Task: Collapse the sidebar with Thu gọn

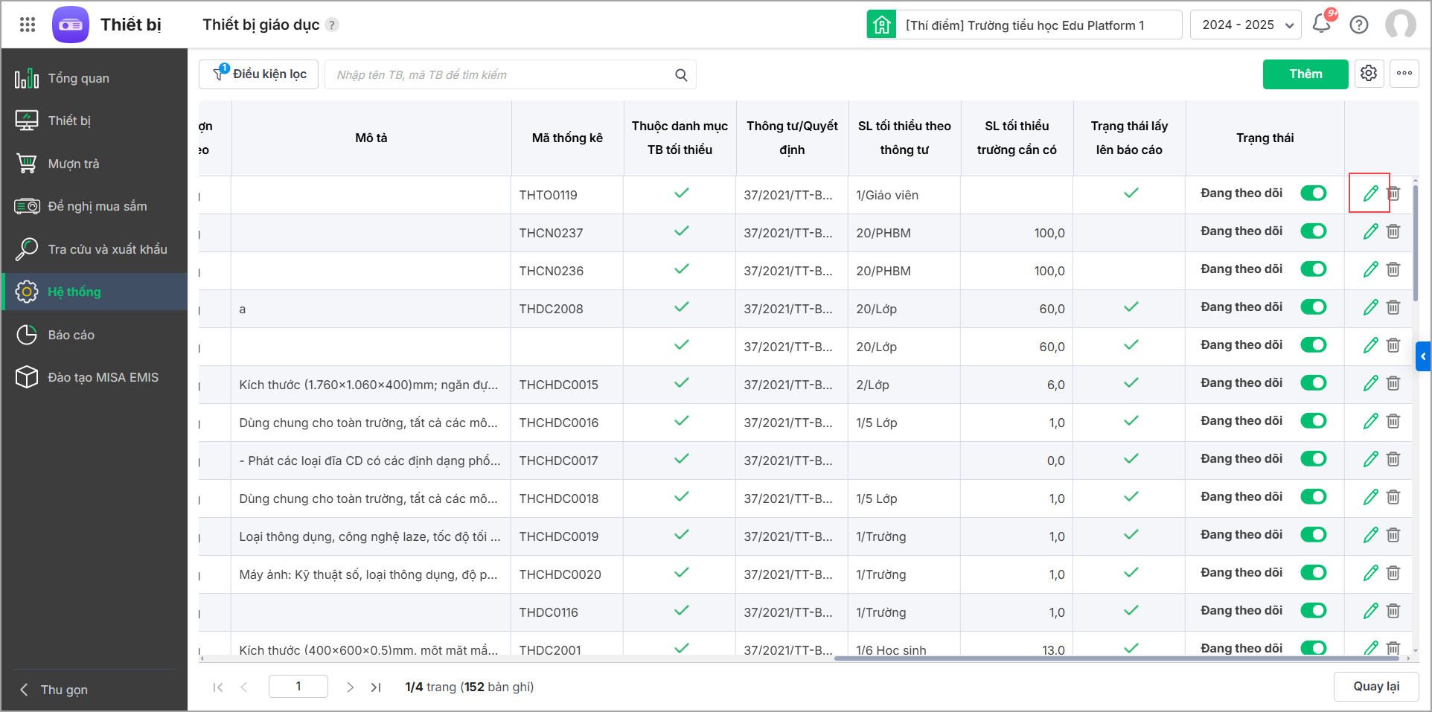Action: [x=64, y=690]
